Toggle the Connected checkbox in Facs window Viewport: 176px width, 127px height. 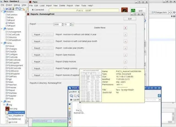(x=33, y=10)
